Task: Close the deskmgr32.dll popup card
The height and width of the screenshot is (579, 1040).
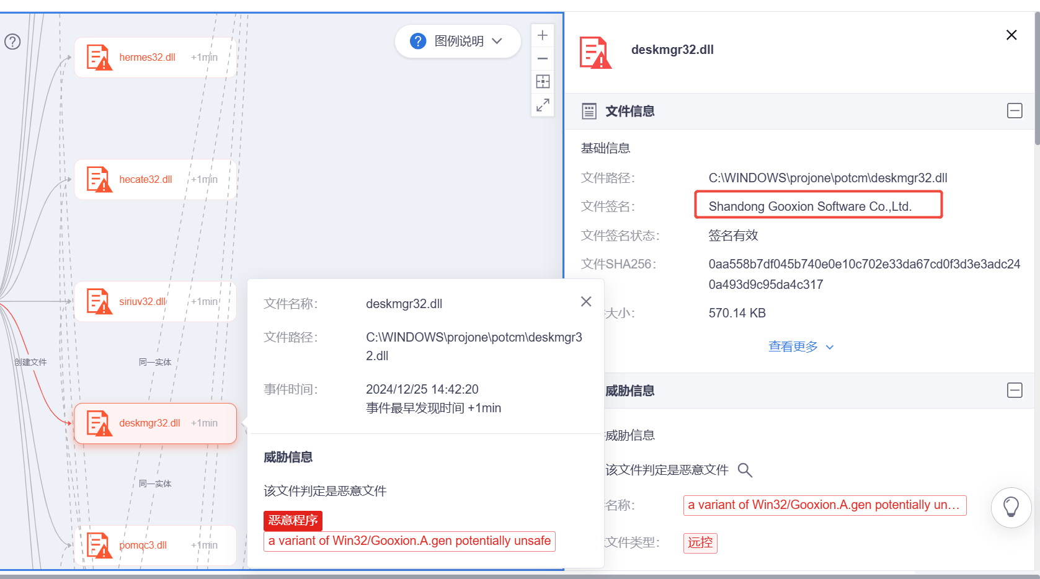Action: click(585, 301)
